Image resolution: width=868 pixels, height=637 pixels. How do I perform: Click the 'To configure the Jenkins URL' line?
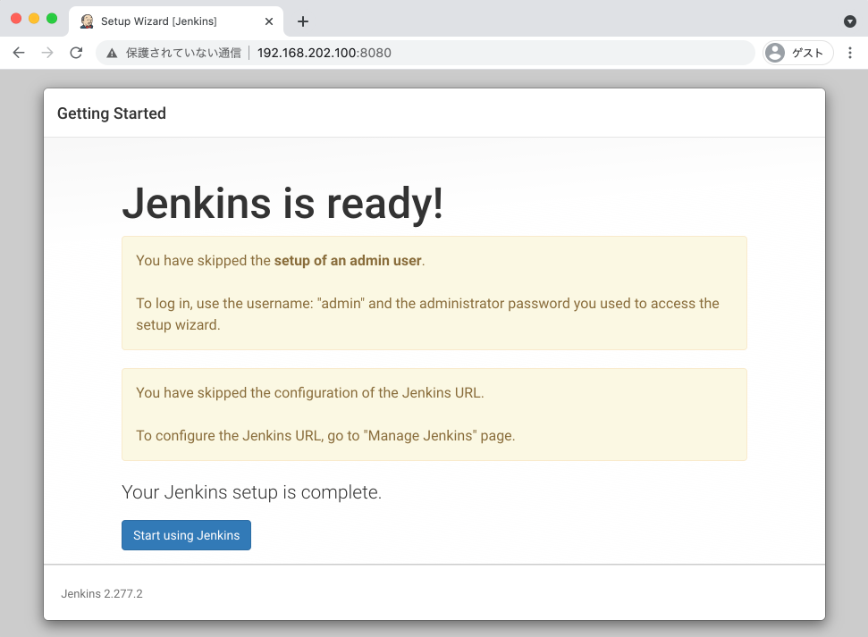pos(325,436)
